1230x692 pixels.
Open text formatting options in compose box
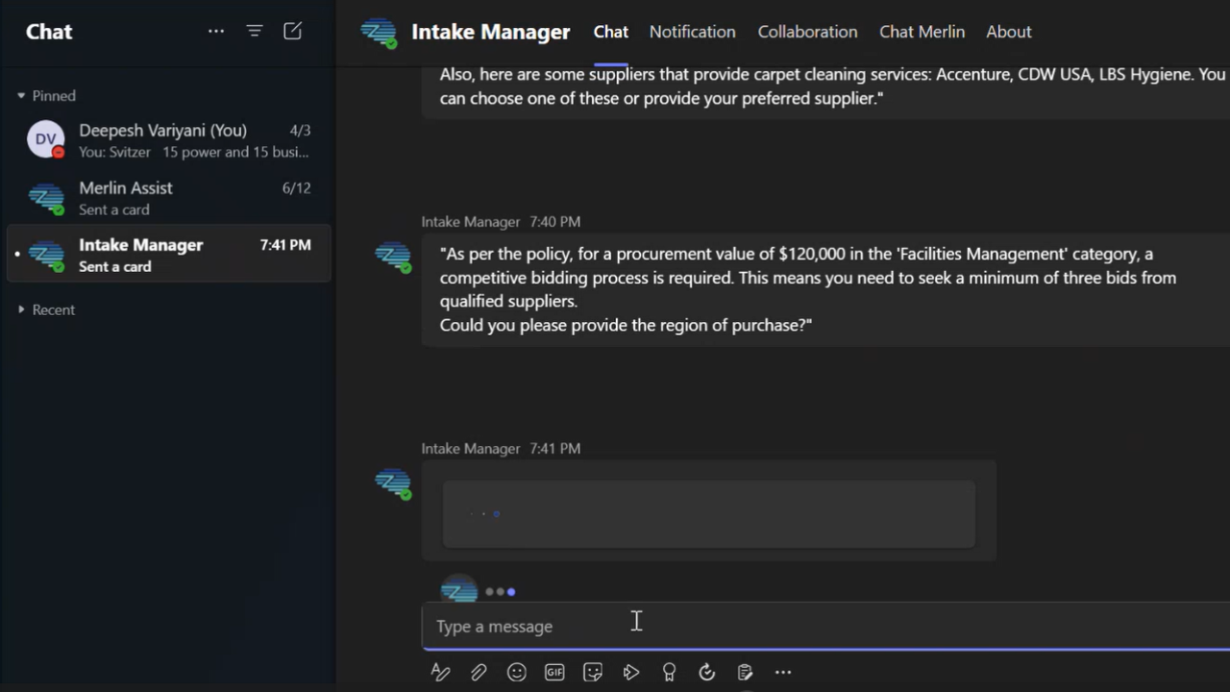tap(440, 672)
